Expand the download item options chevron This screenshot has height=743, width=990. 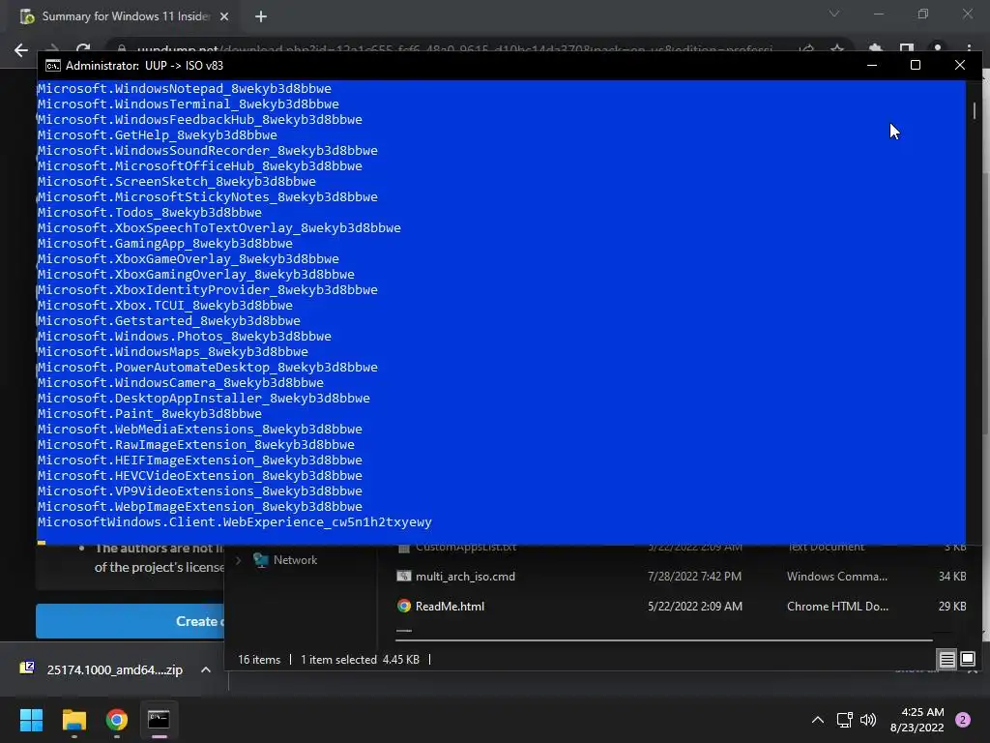[x=206, y=669]
